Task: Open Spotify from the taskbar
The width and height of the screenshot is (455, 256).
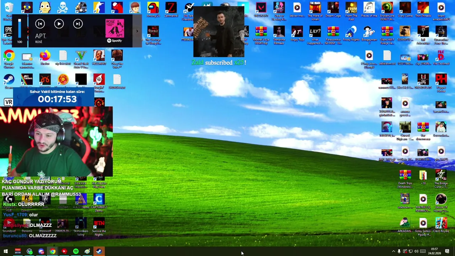Action: point(76,251)
